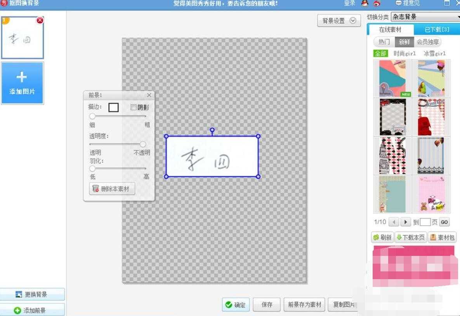Pick the stroke color swatch beside 描边
The width and height of the screenshot is (460, 316).
pyautogui.click(x=113, y=107)
